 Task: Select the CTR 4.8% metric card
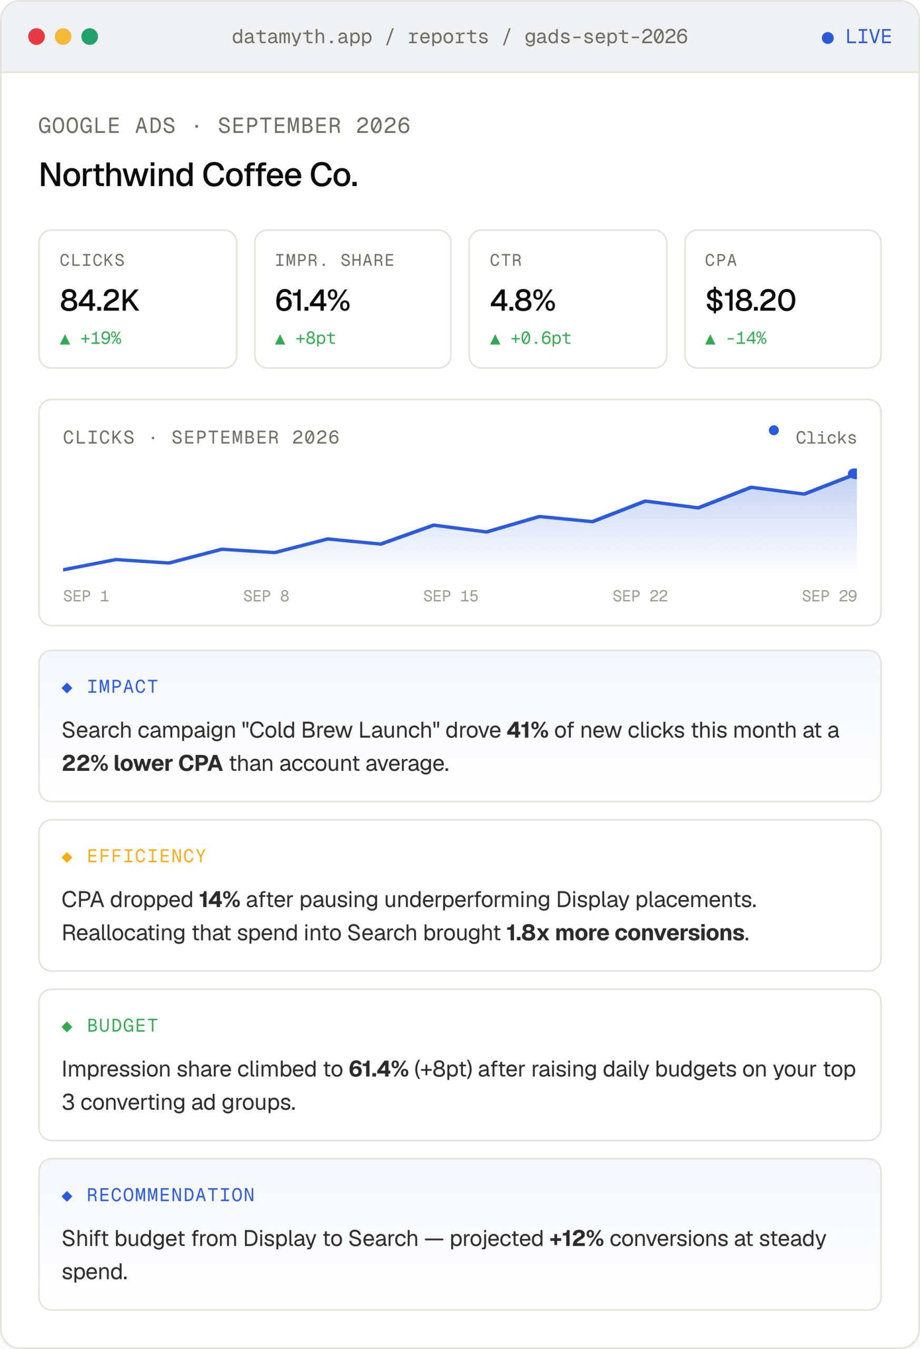[x=568, y=299]
